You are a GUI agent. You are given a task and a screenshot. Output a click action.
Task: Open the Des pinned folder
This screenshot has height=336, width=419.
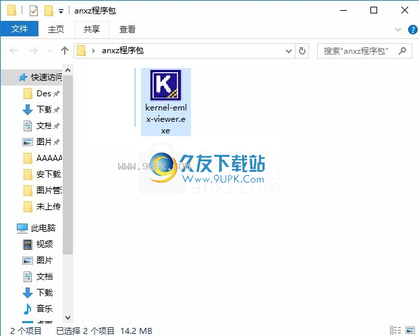[x=41, y=94]
